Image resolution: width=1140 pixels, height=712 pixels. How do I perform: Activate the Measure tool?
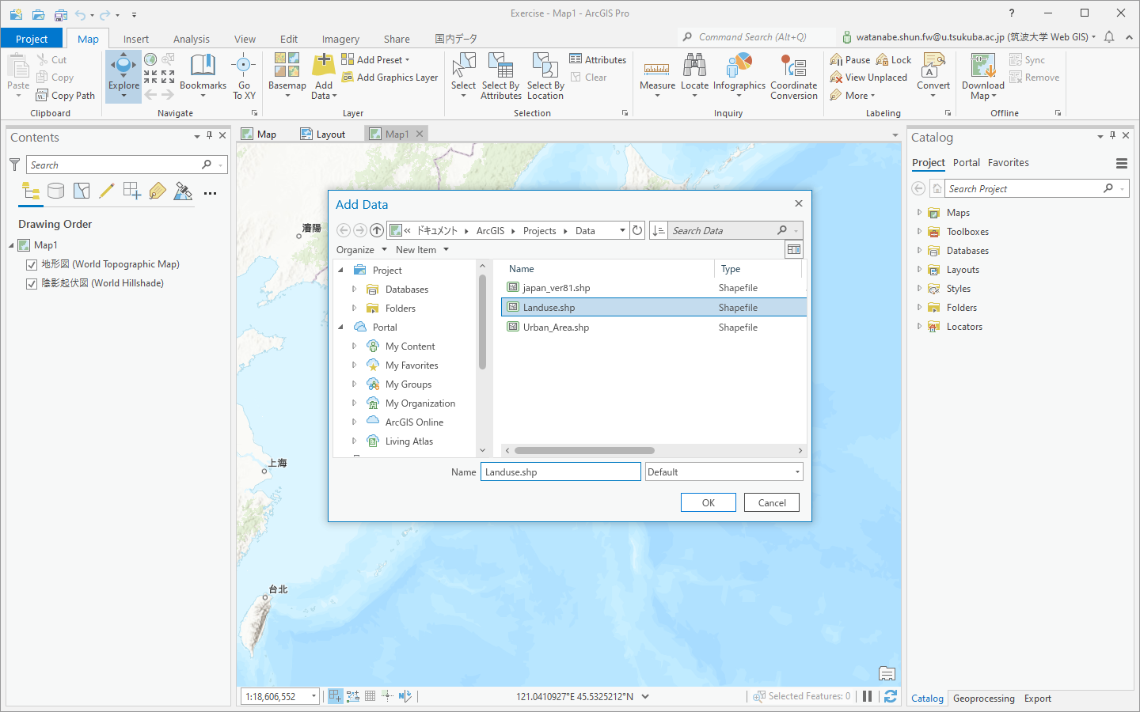pyautogui.click(x=657, y=76)
